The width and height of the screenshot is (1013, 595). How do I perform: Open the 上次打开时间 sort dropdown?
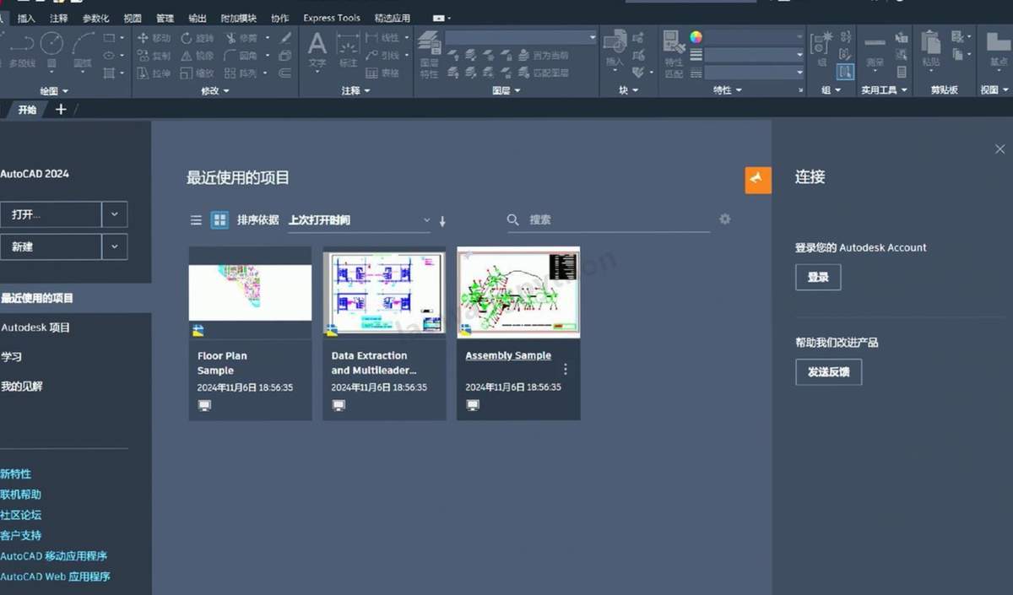point(359,220)
